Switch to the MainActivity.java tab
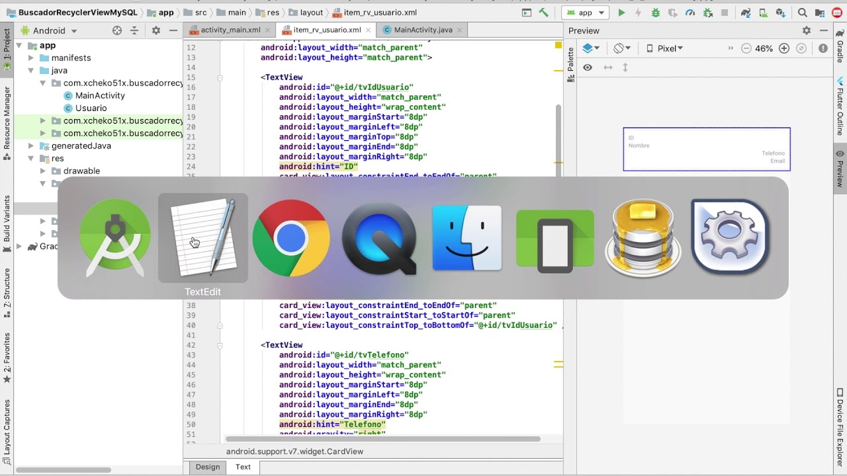This screenshot has height=476, width=847. click(422, 30)
